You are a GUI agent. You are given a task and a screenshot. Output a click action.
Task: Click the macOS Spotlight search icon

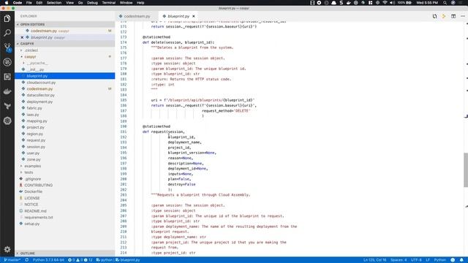pos(445,3)
